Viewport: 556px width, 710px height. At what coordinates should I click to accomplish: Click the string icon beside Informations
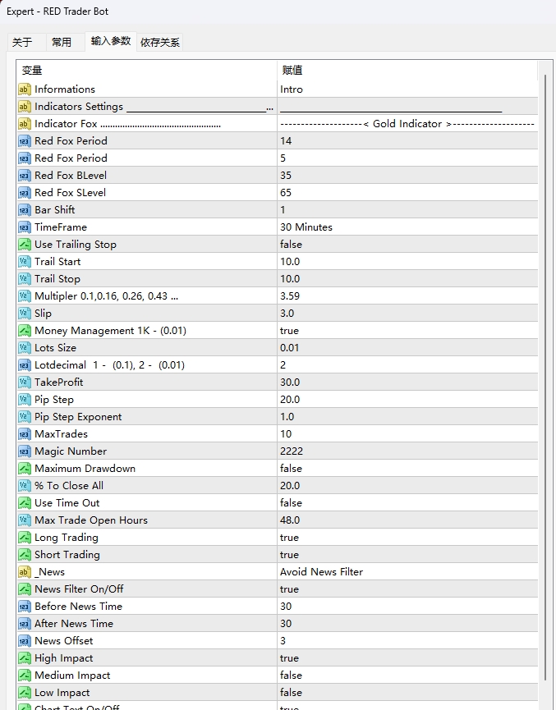tap(24, 89)
